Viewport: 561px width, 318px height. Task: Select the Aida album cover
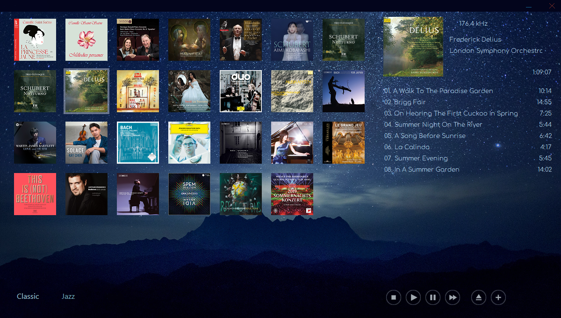(138, 91)
